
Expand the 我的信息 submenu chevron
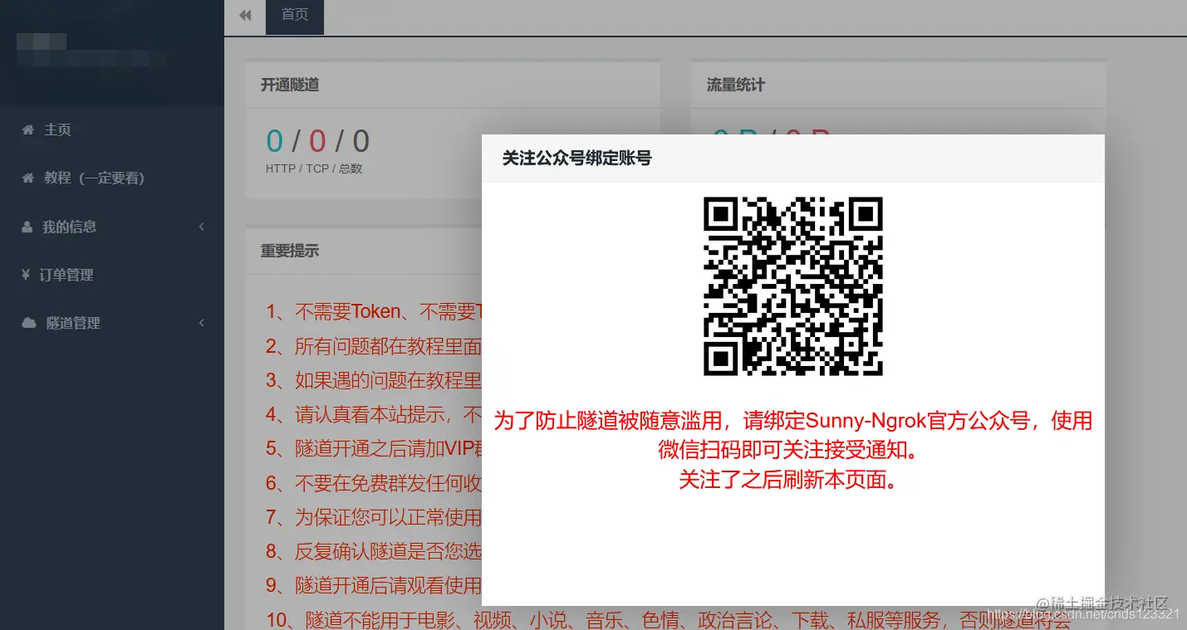(x=202, y=227)
